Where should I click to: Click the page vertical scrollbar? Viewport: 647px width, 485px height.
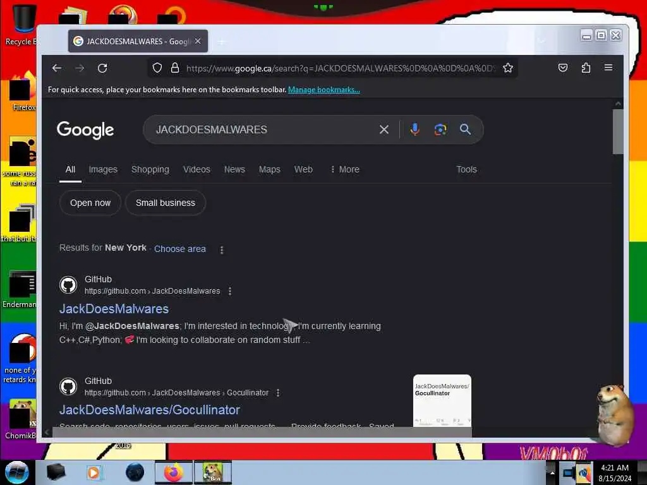pos(618,132)
